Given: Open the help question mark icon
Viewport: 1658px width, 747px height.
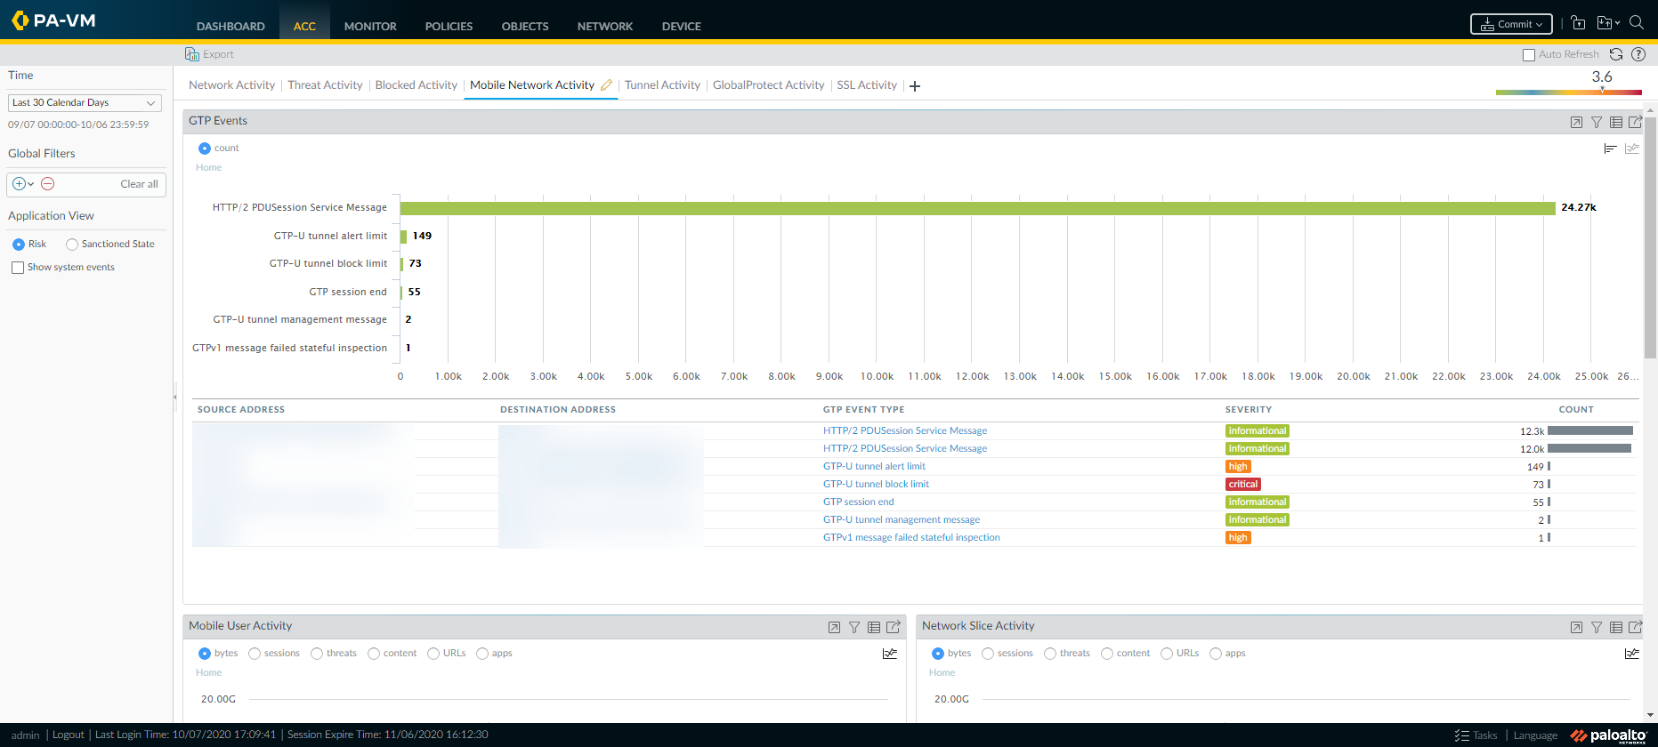Looking at the screenshot, I should (1638, 54).
